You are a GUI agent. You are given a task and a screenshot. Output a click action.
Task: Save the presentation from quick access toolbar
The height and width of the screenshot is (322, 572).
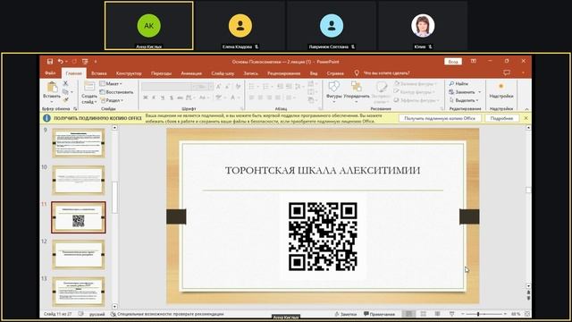(50, 62)
